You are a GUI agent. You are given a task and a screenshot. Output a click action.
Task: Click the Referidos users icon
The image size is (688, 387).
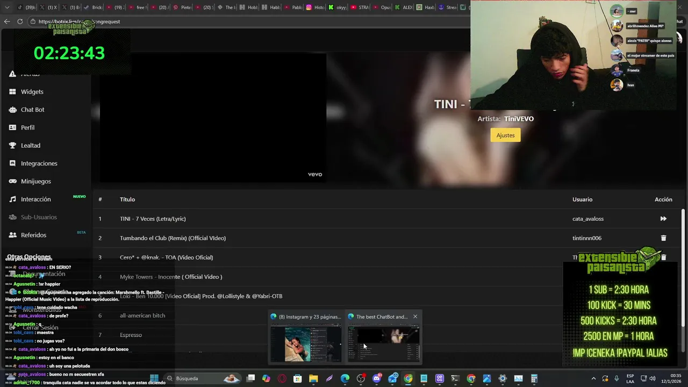click(x=12, y=235)
